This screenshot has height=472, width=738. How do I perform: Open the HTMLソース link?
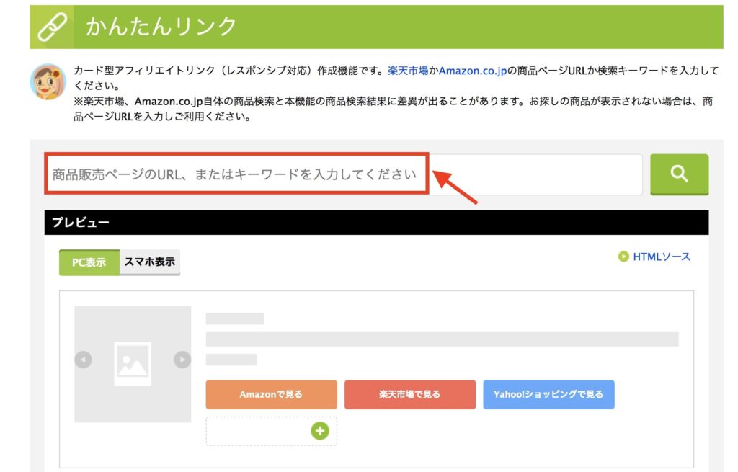pos(662,257)
